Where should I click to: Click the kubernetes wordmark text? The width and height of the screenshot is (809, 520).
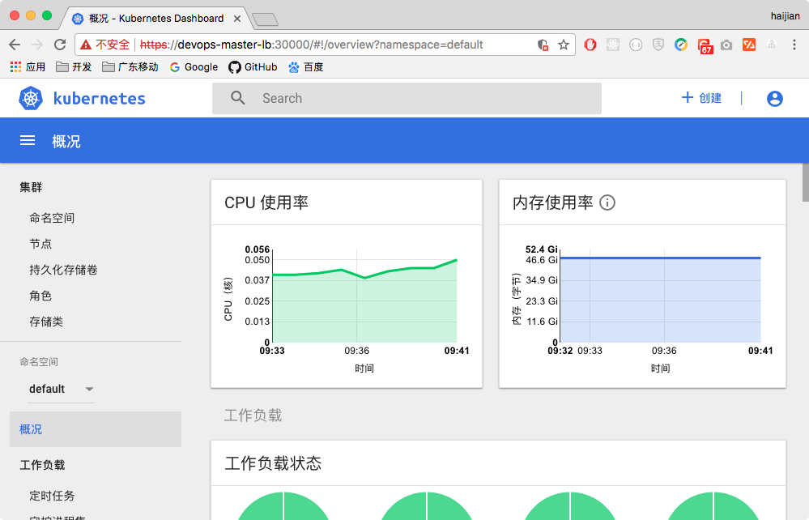pyautogui.click(x=99, y=98)
